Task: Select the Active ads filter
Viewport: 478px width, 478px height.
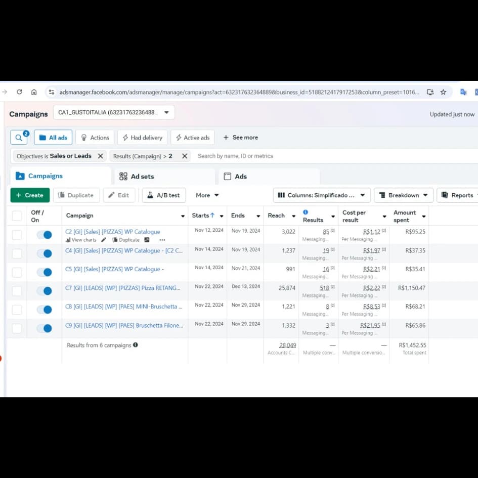Action: click(193, 138)
